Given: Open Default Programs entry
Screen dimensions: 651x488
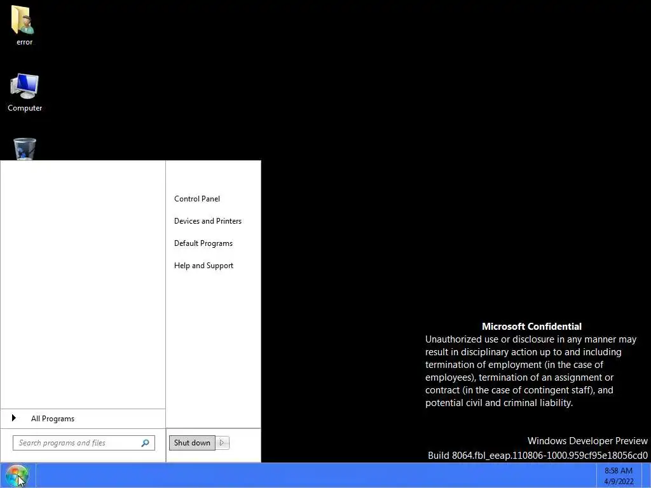Looking at the screenshot, I should (203, 243).
